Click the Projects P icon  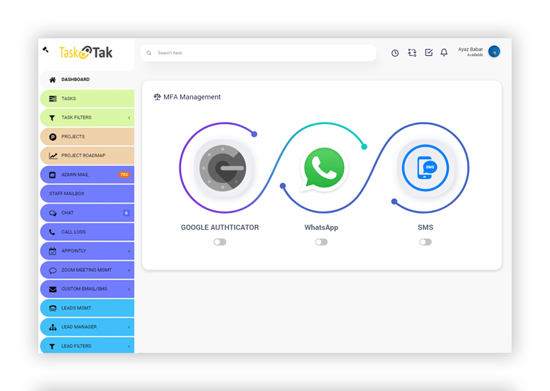click(x=52, y=137)
